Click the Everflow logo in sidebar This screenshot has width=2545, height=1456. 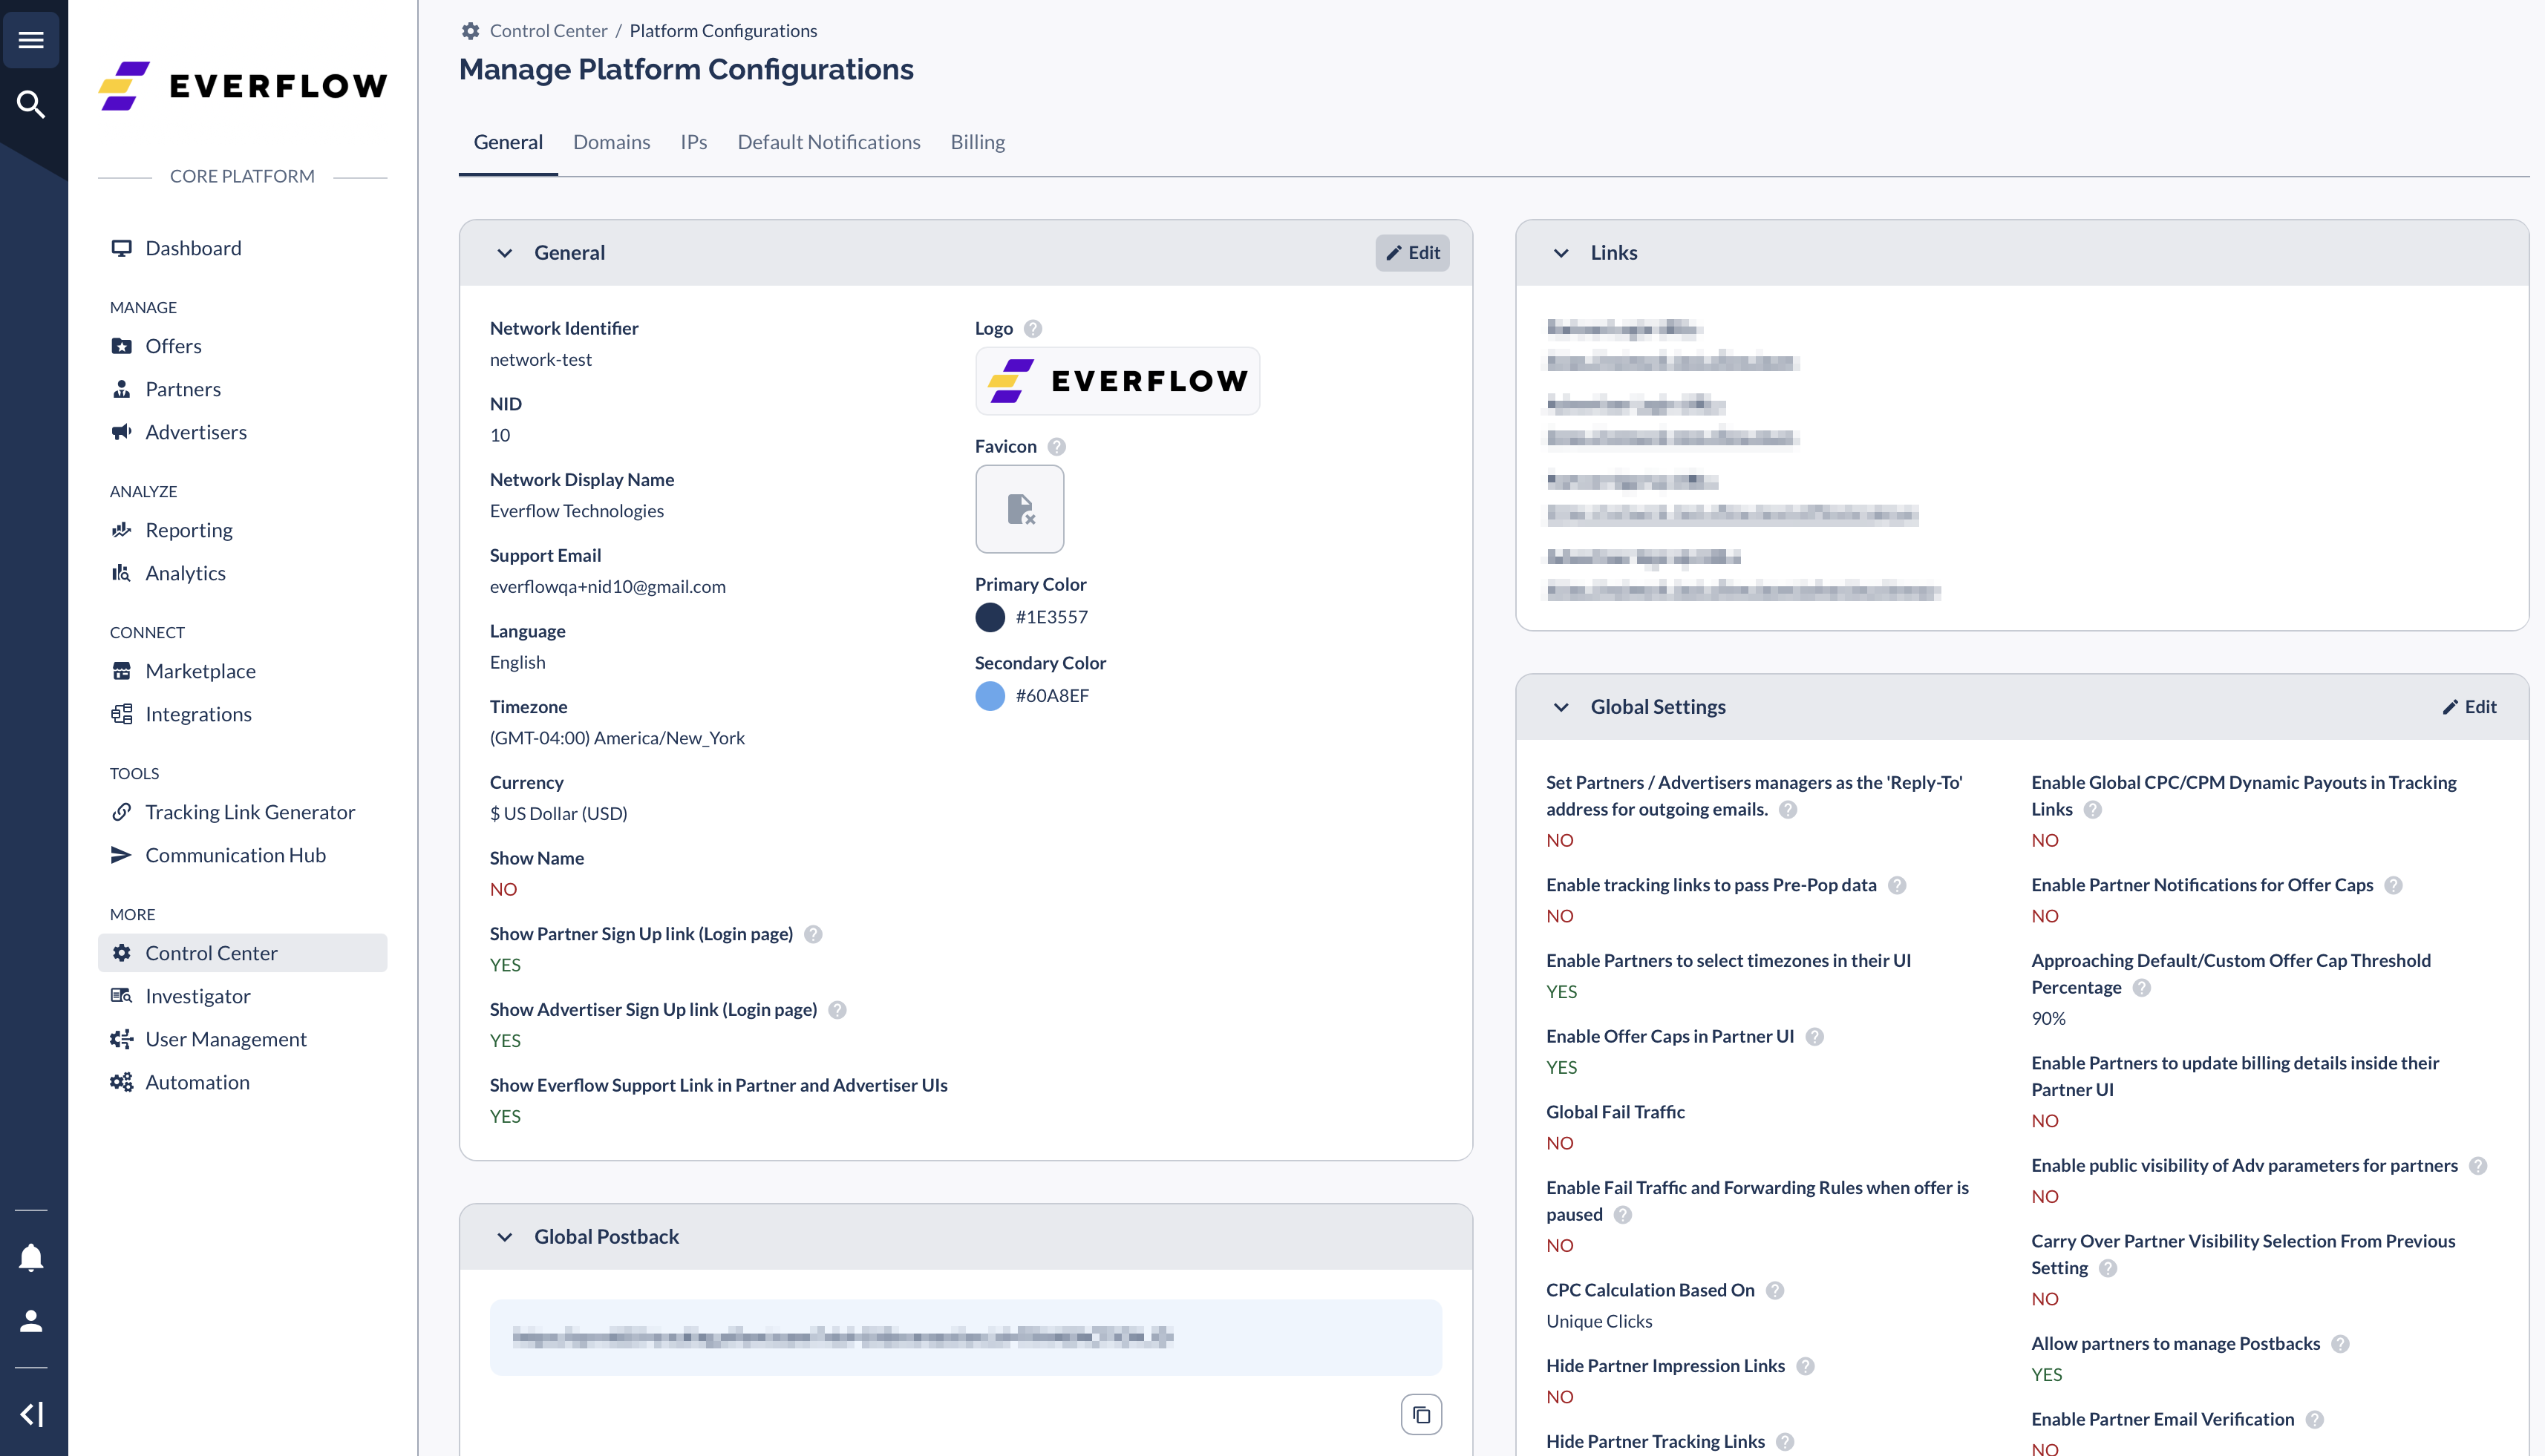(242, 86)
